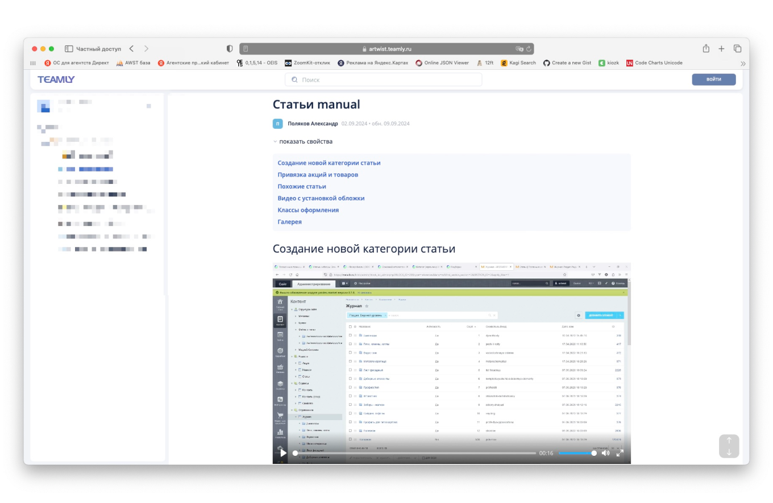Click the Создание новой категории статьи heading above video

click(x=364, y=249)
